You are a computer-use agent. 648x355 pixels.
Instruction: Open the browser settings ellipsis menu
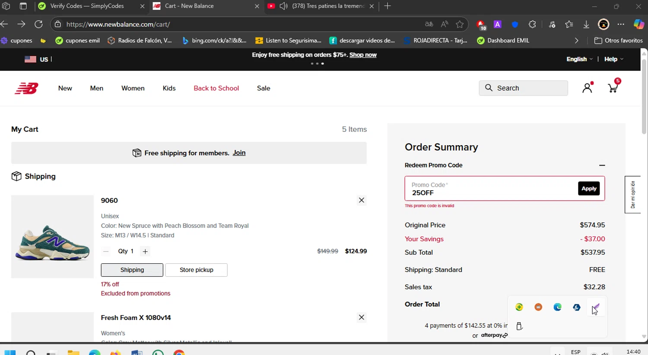[621, 24]
